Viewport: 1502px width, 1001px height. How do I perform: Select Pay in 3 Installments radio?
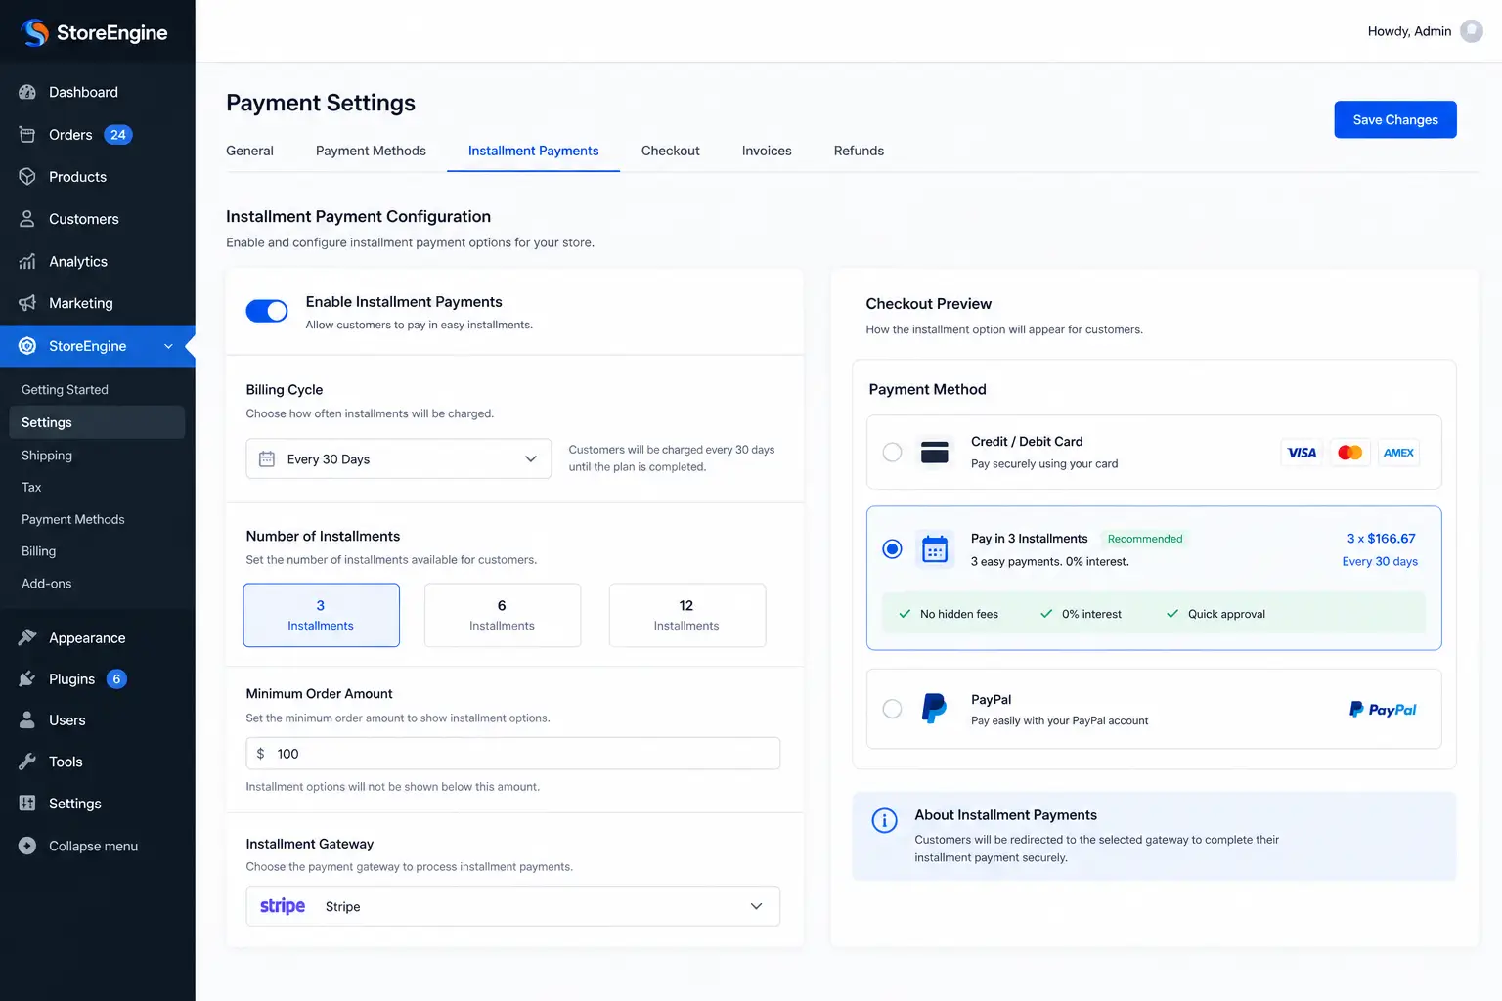[x=892, y=549]
